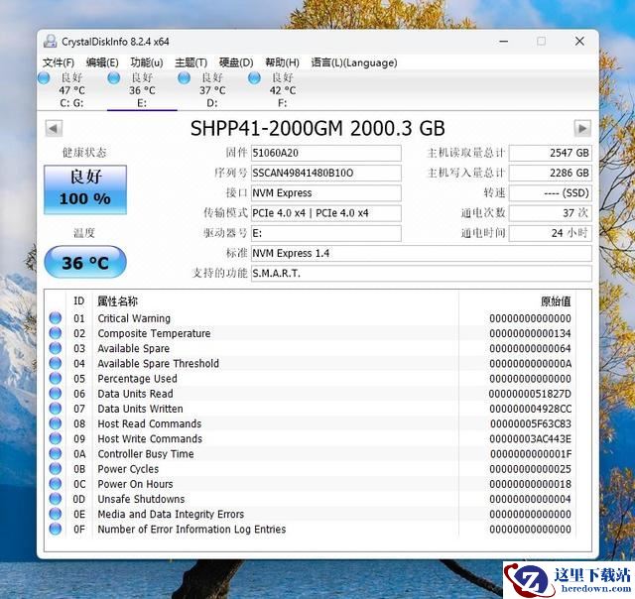Click the 属性名称 column header
The height and width of the screenshot is (599, 635).
[118, 301]
